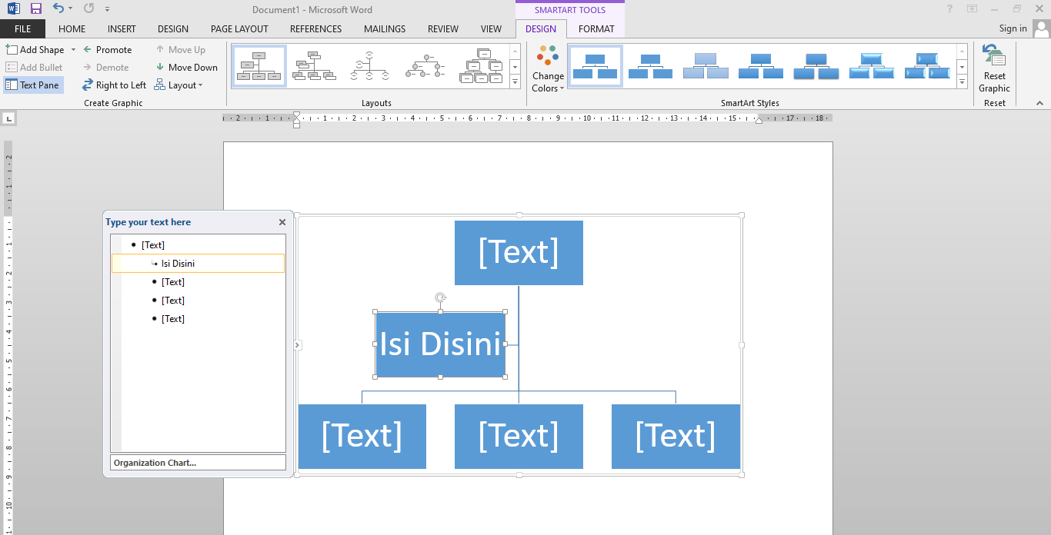Click the tab selector at ruler corner
The height and width of the screenshot is (535, 1051).
[x=8, y=118]
